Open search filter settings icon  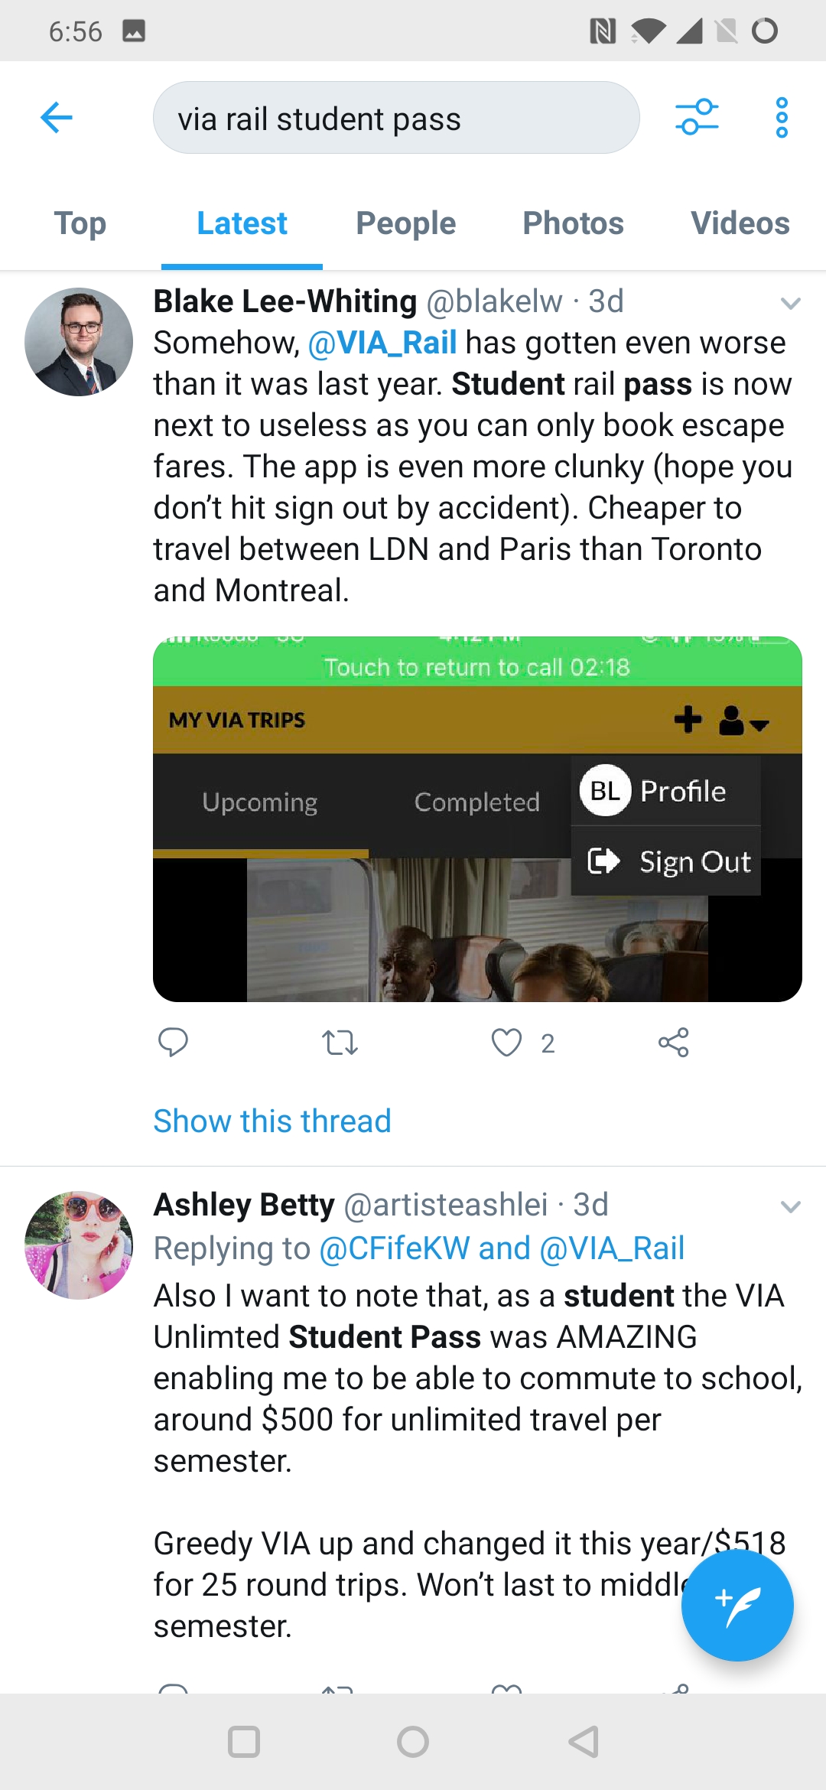click(x=696, y=118)
